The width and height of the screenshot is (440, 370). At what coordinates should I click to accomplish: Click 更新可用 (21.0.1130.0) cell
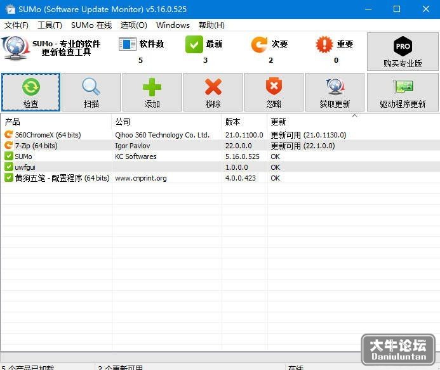[x=308, y=135]
